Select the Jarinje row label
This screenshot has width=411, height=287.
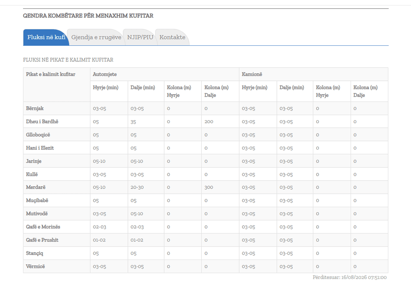(x=34, y=161)
